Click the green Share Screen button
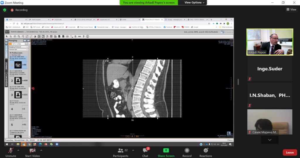 (166, 152)
